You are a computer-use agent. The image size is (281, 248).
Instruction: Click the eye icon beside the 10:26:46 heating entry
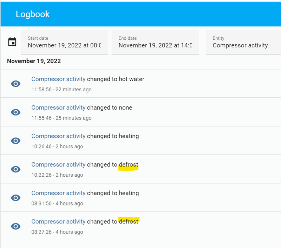click(15, 141)
